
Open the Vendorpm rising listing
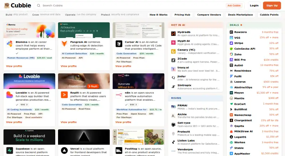pyautogui.click(x=196, y=151)
